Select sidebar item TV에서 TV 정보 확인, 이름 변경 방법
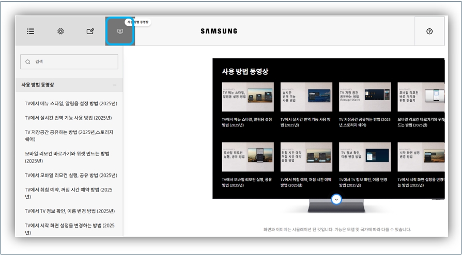This screenshot has height=255, width=462. (x=70, y=211)
